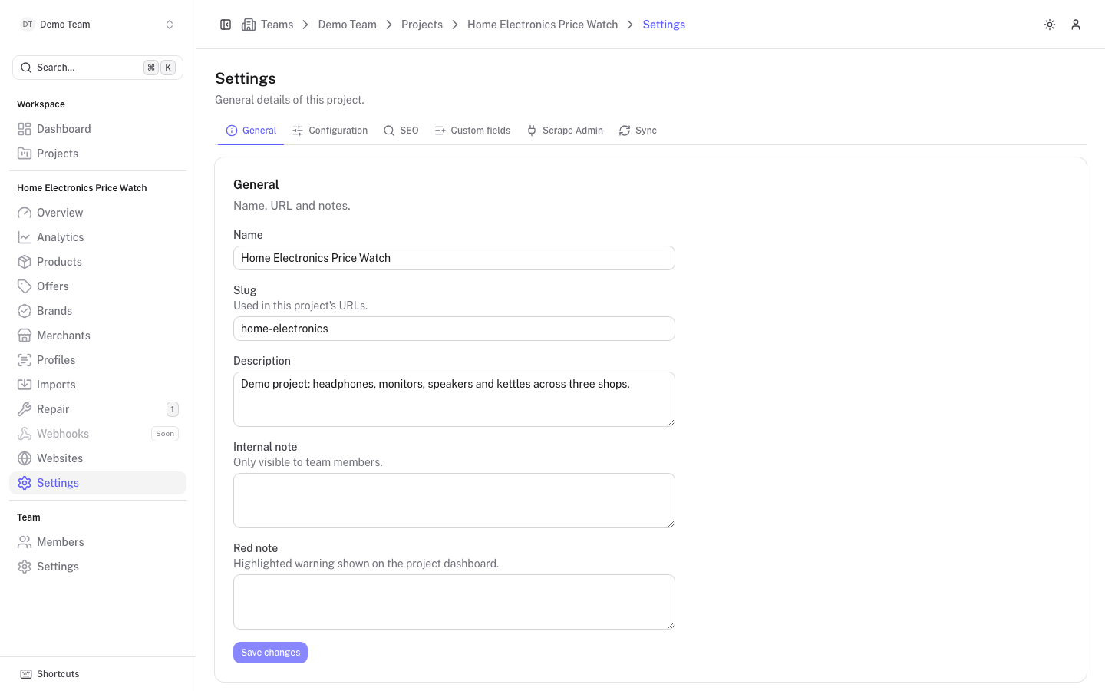Open team Members

point(97,542)
